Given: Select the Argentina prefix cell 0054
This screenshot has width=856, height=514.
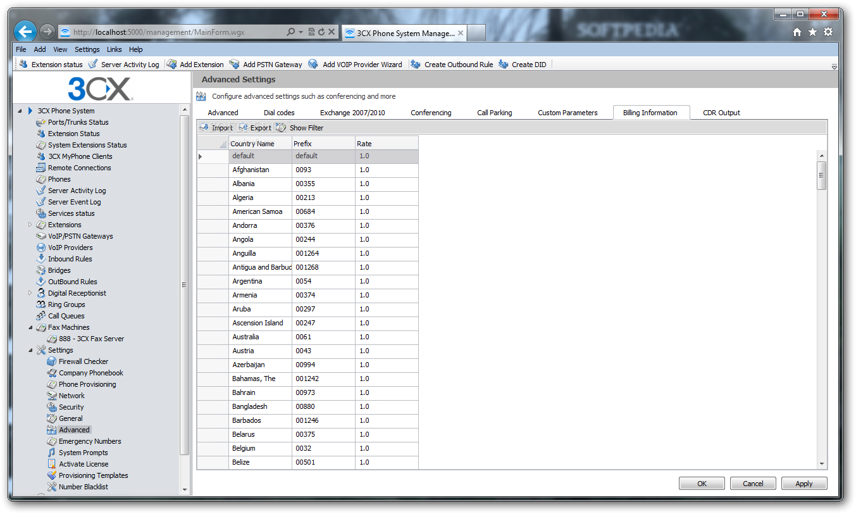Looking at the screenshot, I should [x=323, y=281].
